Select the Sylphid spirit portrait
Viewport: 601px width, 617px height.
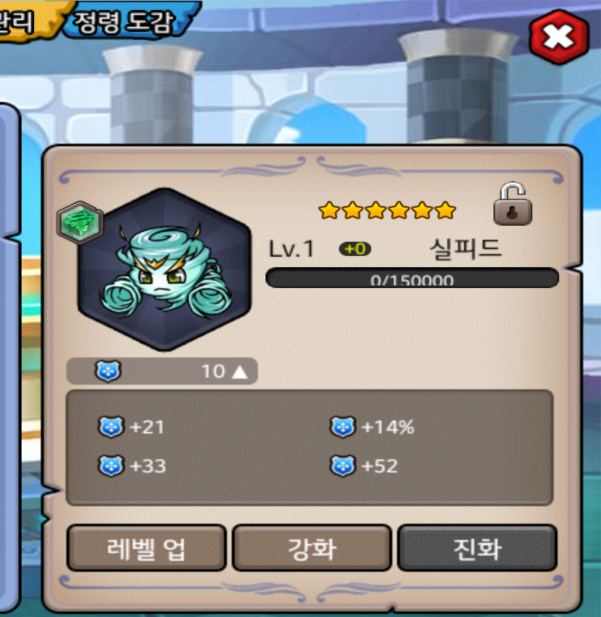tap(164, 269)
